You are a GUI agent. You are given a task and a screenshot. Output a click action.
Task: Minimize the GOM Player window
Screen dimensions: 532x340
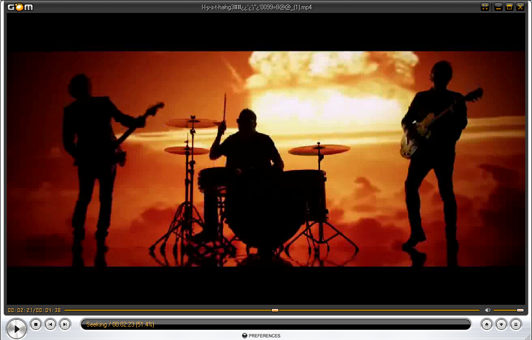point(498,7)
